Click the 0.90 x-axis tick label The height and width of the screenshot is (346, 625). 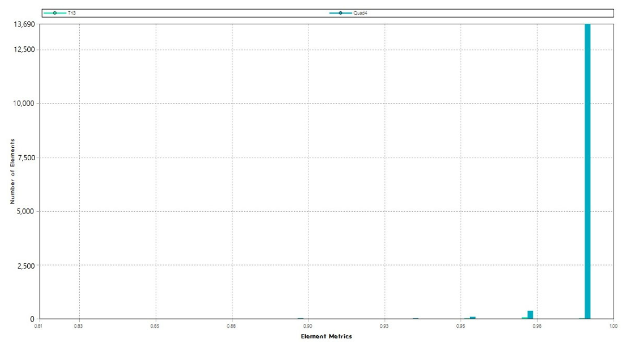click(308, 327)
